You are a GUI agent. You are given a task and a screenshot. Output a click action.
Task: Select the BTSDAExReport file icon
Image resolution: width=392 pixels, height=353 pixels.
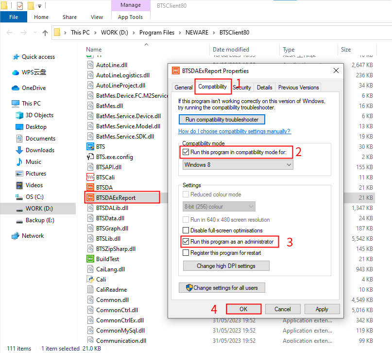click(x=90, y=197)
